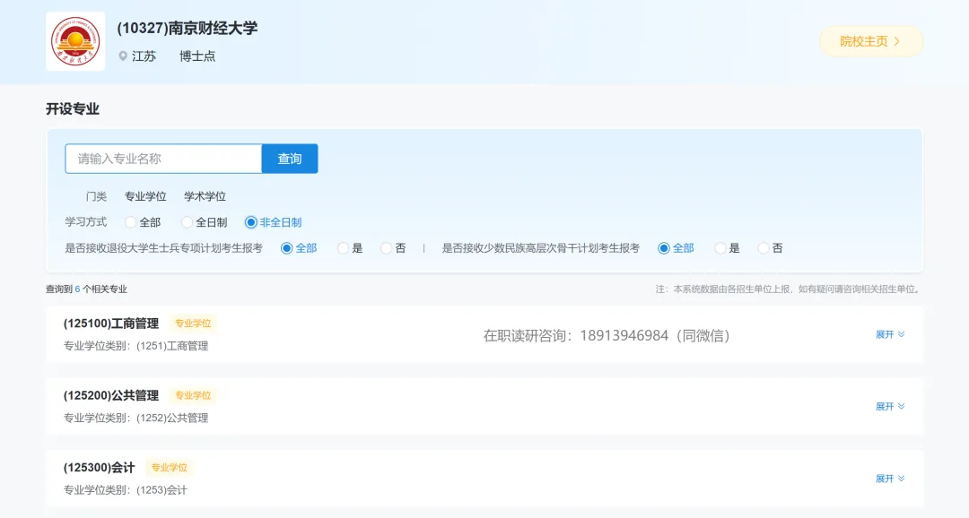The height and width of the screenshot is (518, 969).
Task: Click the 博士点 label
Action: tap(197, 56)
